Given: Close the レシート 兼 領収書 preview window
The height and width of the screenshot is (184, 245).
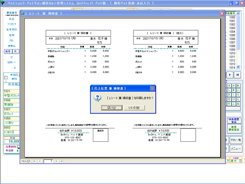Looking at the screenshot, I should point(222,13).
